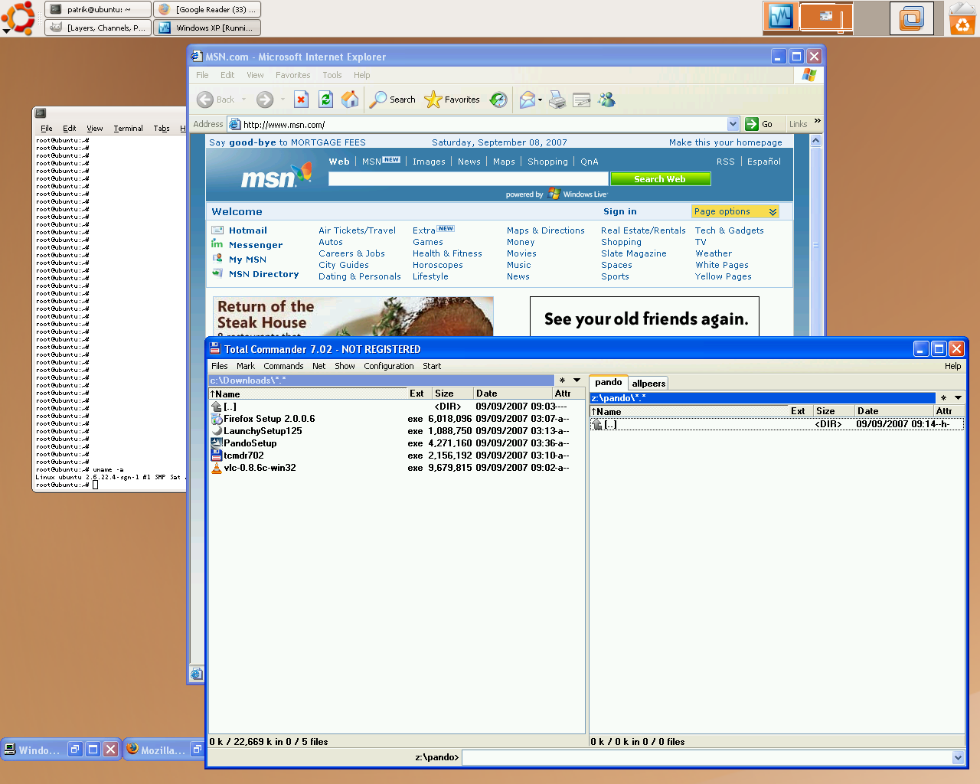Click the MSN web search input field
980x784 pixels.
[x=469, y=179]
